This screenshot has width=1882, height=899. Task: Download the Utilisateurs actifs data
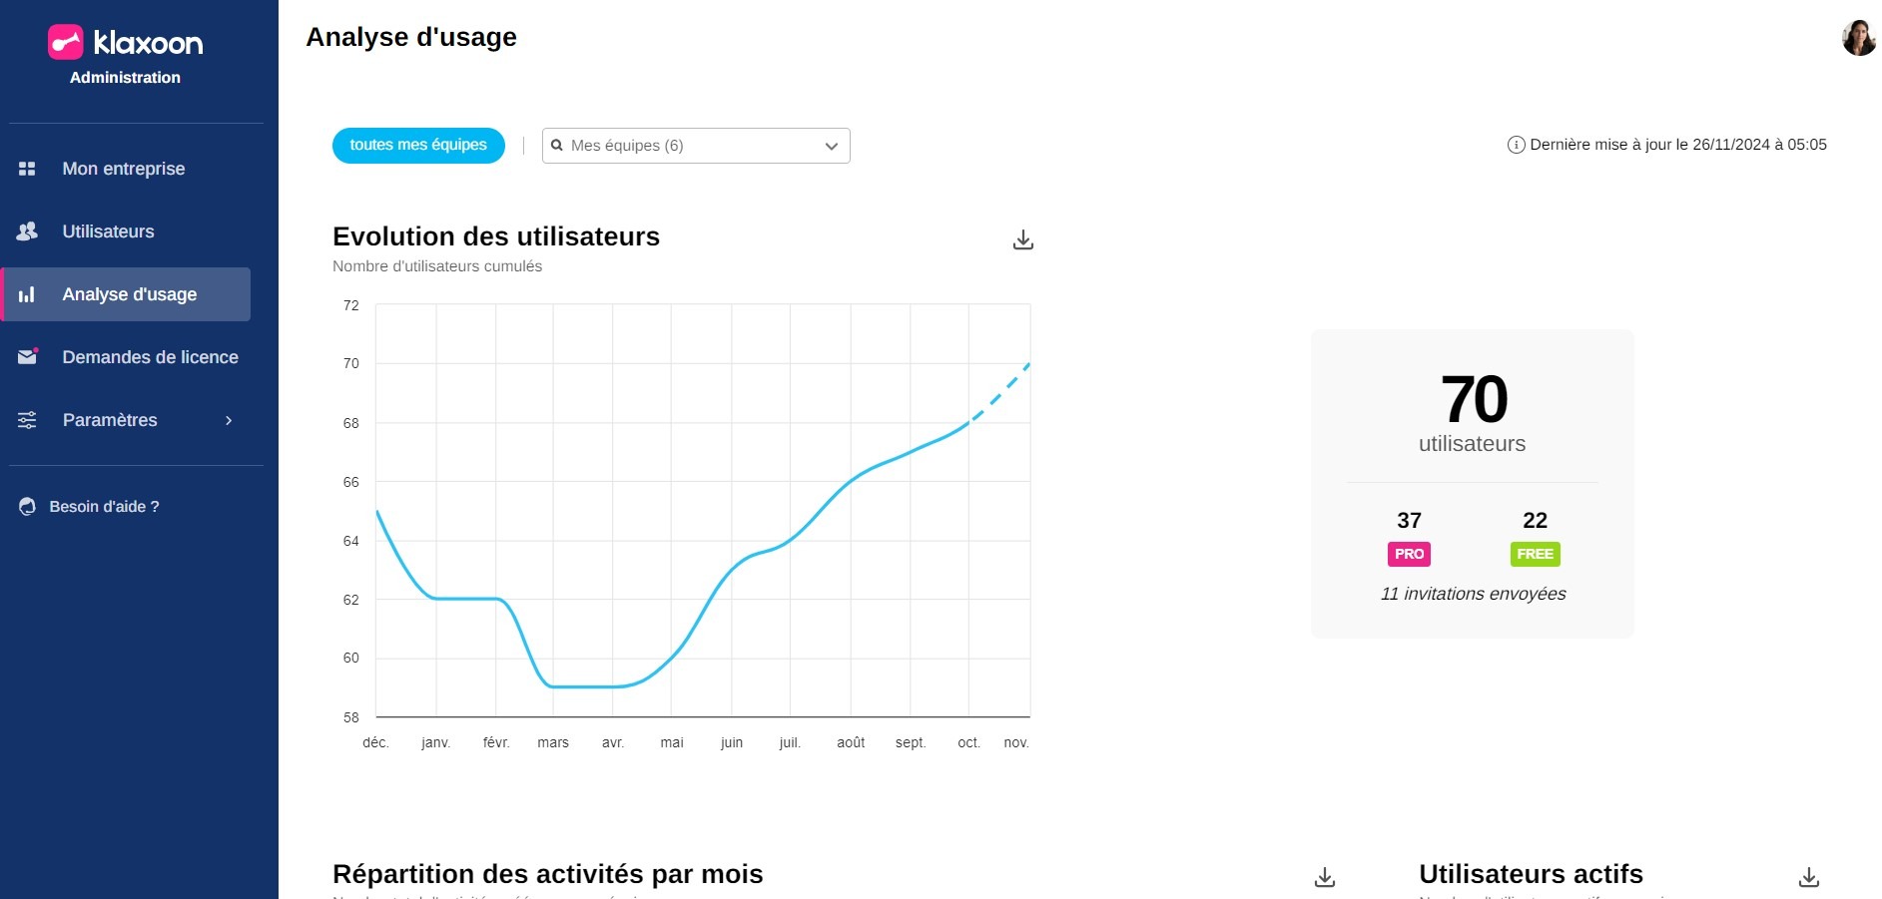click(1809, 877)
